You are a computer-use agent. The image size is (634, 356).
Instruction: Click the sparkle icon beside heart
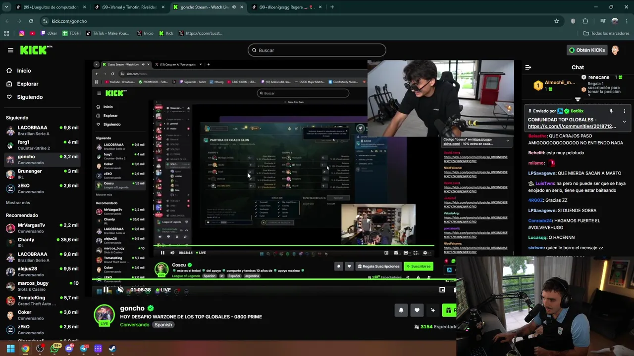click(x=433, y=310)
